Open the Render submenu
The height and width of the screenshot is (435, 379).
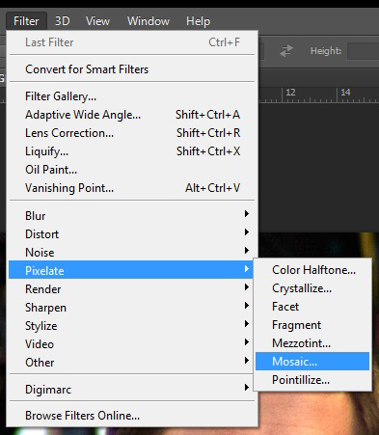click(132, 289)
